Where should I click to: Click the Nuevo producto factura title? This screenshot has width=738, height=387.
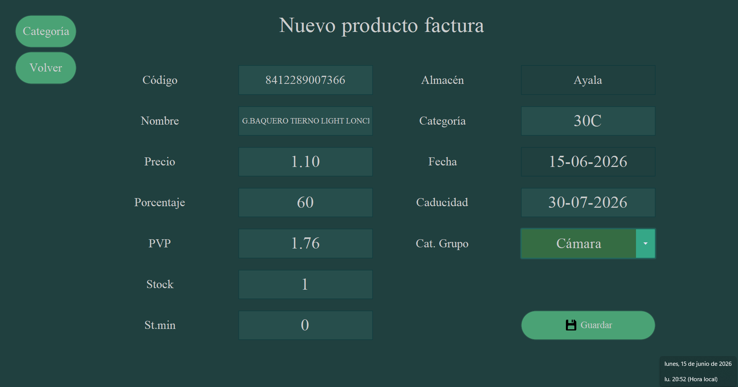381,25
